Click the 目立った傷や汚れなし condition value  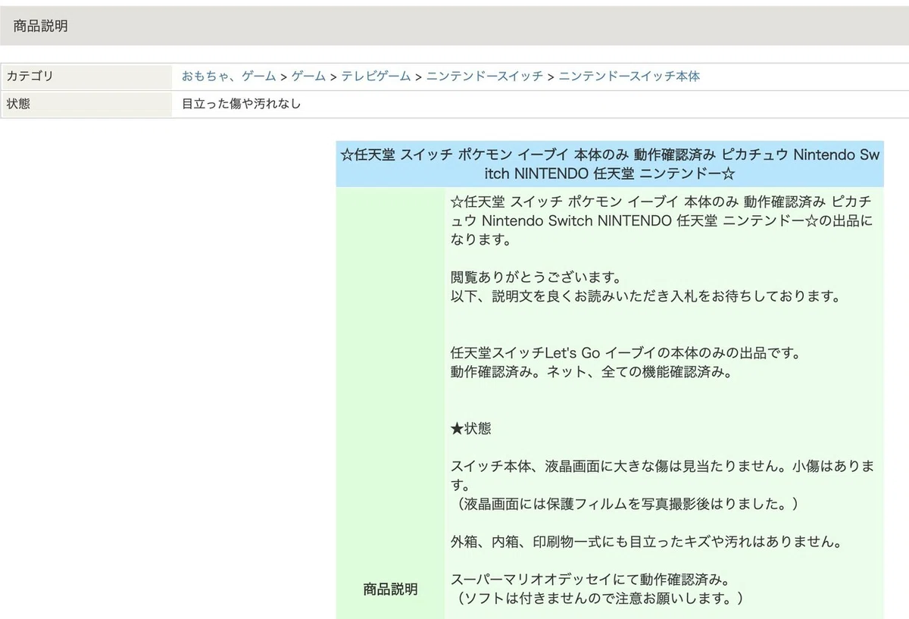tap(241, 104)
